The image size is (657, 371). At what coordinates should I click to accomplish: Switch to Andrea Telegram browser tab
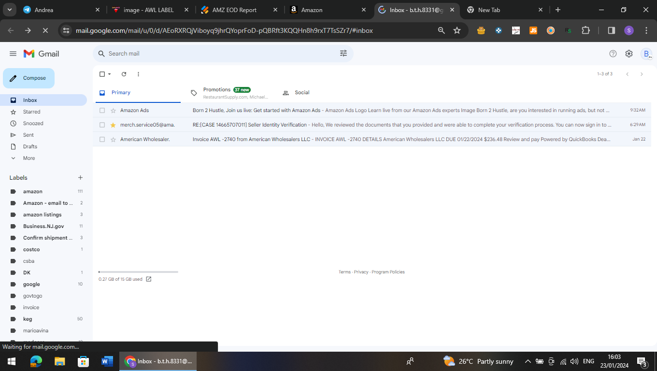coord(61,10)
